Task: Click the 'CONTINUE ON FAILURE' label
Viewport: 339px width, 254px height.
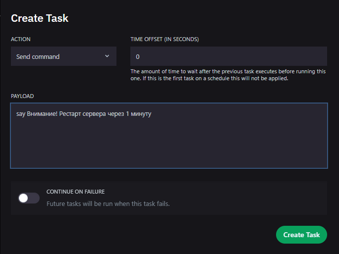Action: pyautogui.click(x=75, y=192)
